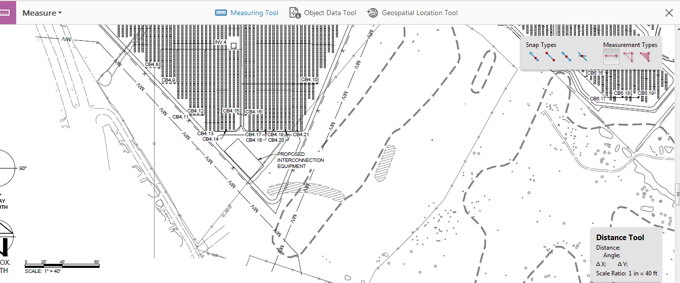680x283 pixels.
Task: Click the vertical scrollbar thumb on right edge
Action: pyautogui.click(x=677, y=195)
